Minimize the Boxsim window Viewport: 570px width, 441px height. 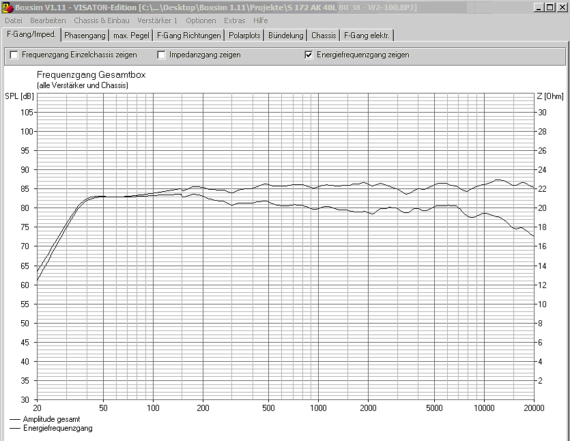[x=539, y=8]
